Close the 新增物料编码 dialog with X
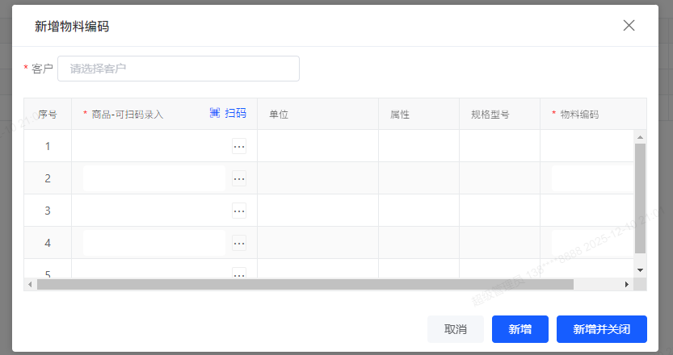This screenshot has width=673, height=355. [629, 25]
